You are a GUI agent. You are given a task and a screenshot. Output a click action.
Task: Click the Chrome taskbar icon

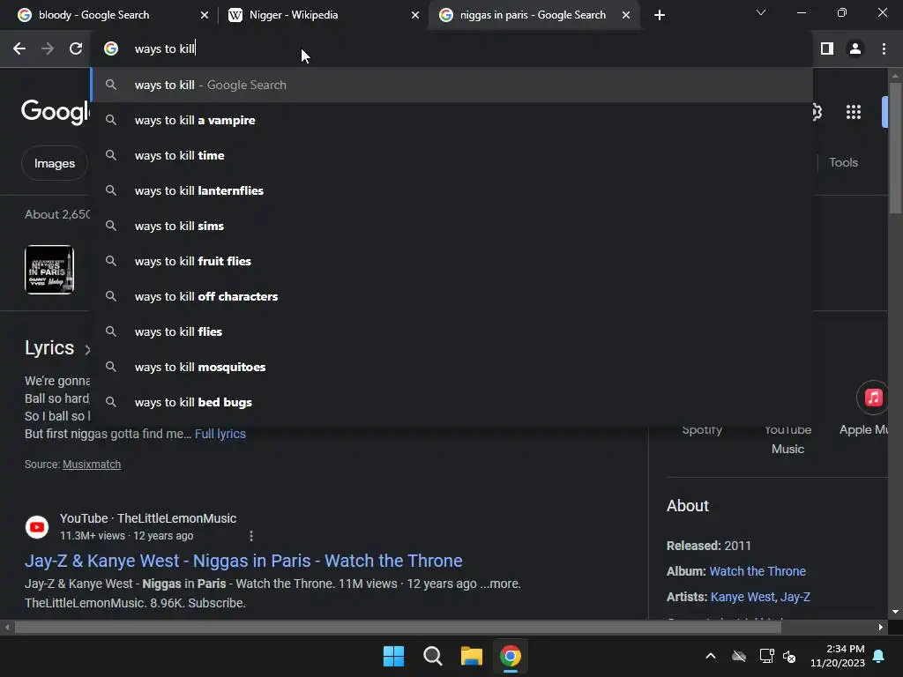[x=511, y=656]
